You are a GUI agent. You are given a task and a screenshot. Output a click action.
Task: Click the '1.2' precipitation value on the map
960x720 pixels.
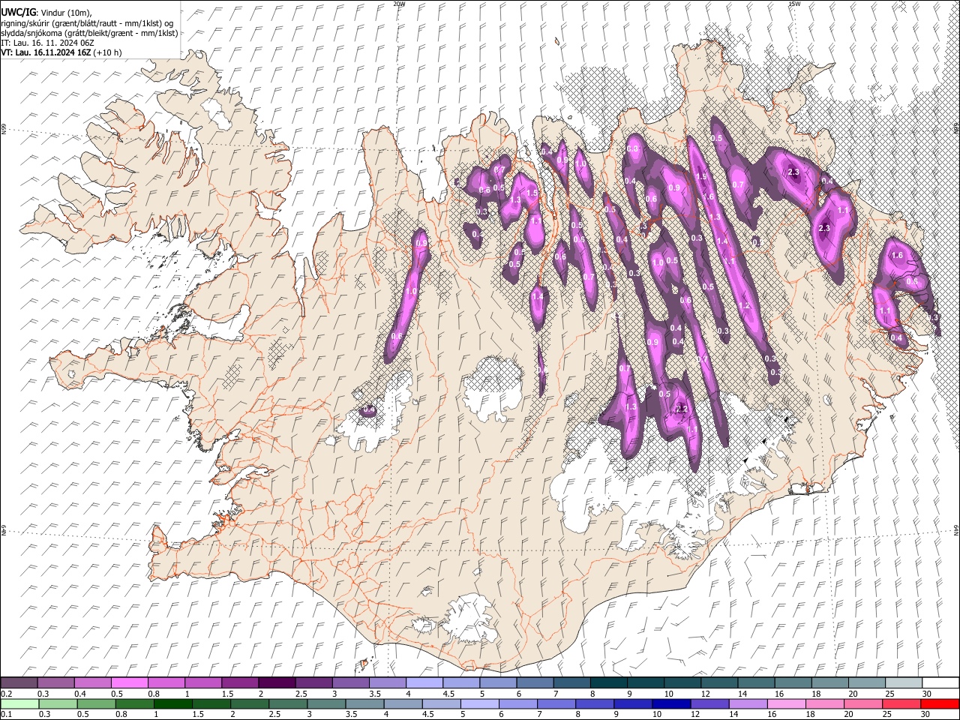(744, 306)
